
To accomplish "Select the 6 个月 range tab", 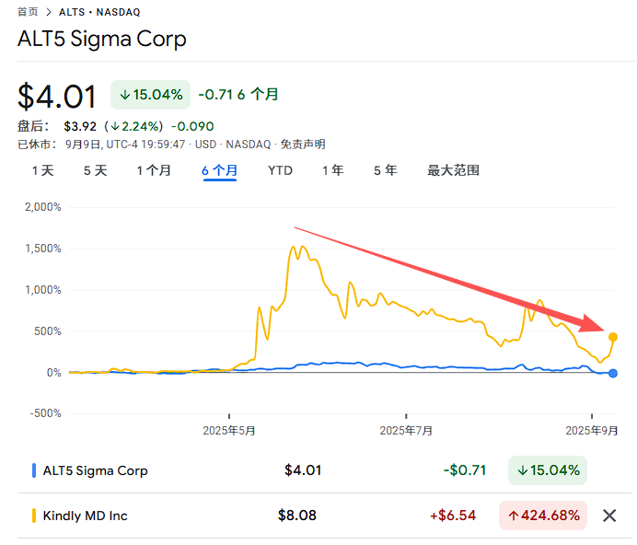I will (220, 170).
